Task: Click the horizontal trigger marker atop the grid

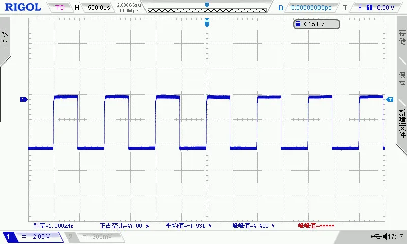Action: click(x=207, y=23)
